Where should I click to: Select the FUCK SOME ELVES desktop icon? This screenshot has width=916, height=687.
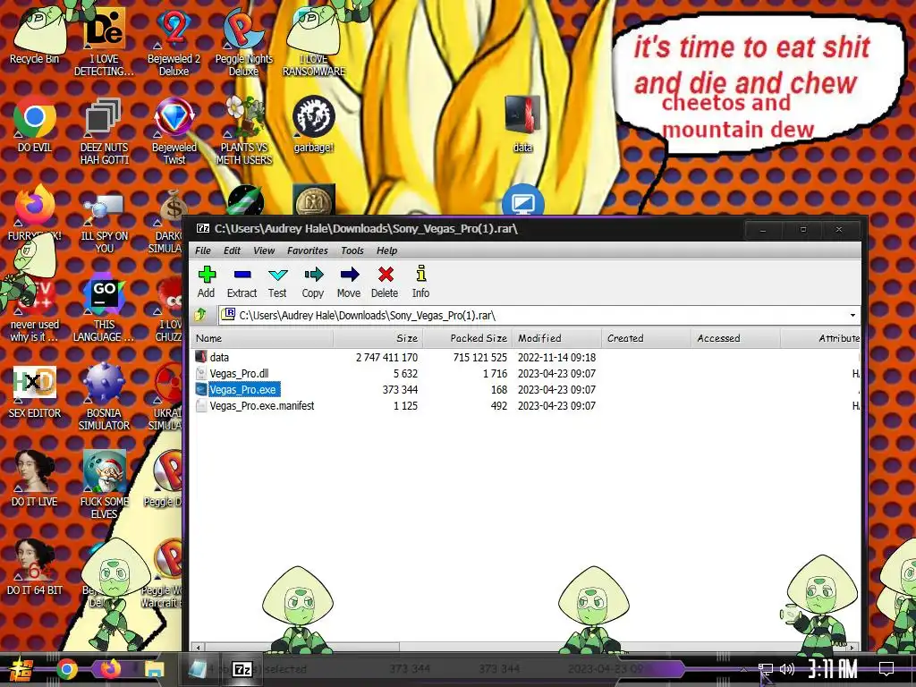pyautogui.click(x=104, y=485)
